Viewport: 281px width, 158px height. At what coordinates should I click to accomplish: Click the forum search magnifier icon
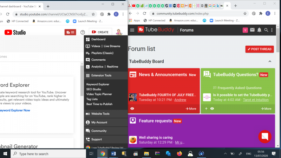266,30
